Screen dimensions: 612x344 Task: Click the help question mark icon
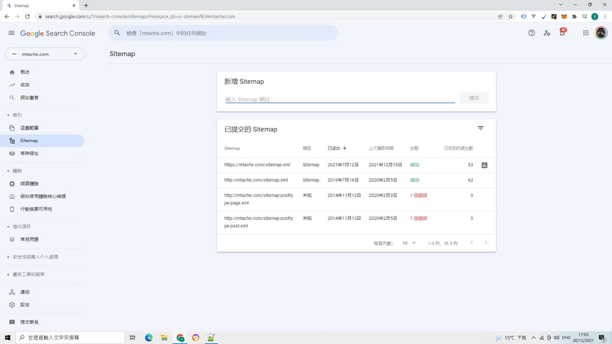pos(531,33)
